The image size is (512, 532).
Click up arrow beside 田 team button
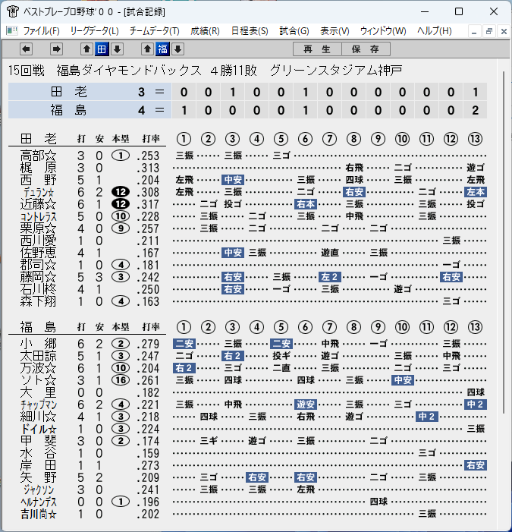pyautogui.click(x=86, y=49)
